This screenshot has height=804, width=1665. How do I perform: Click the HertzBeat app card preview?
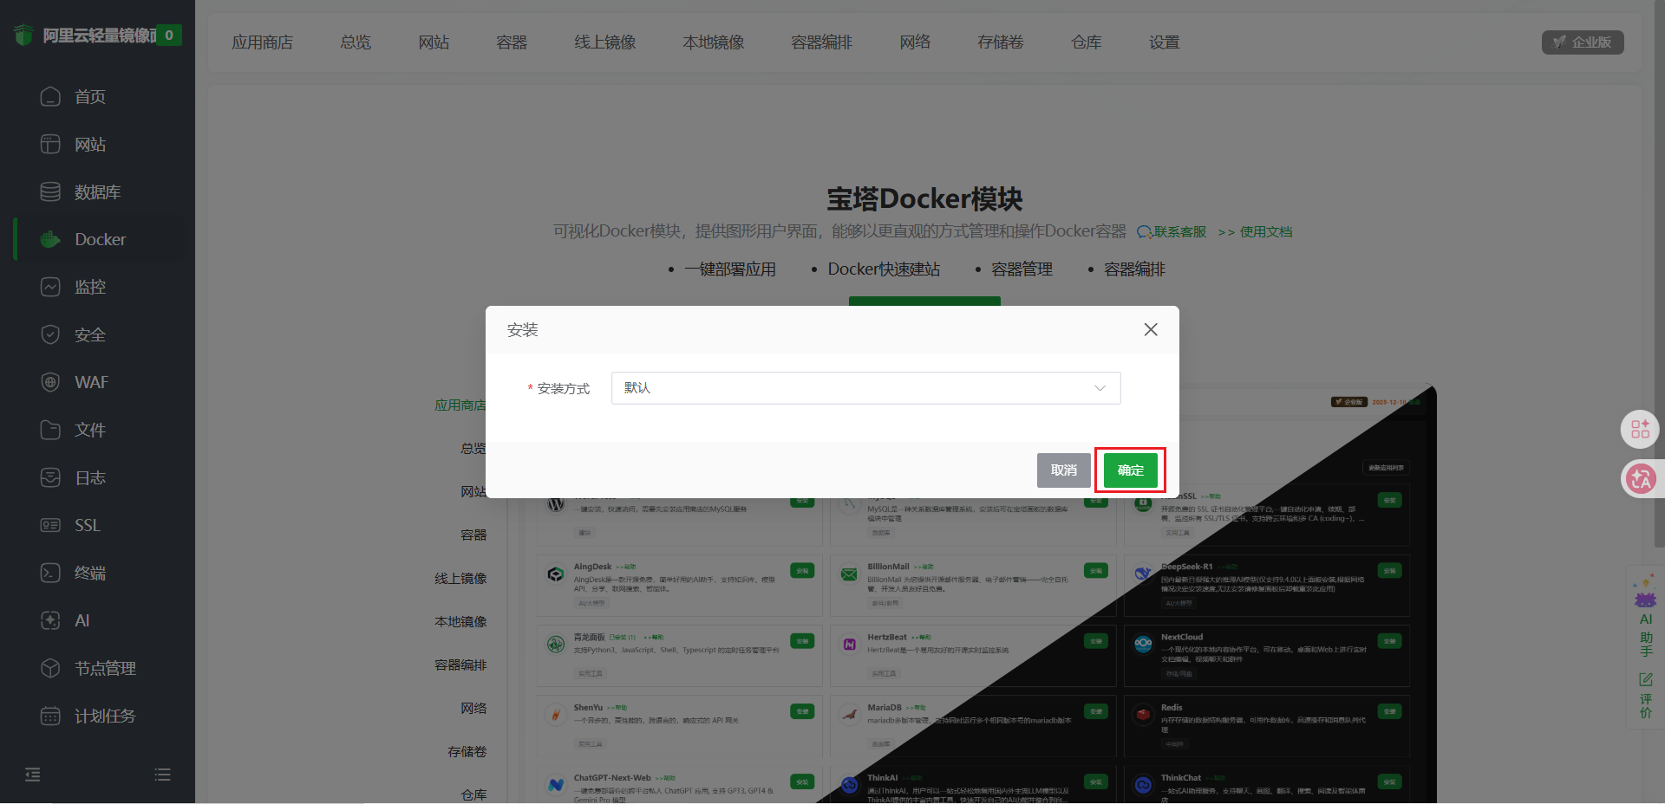(x=973, y=656)
